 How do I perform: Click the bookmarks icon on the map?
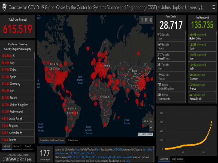coord(141,20)
